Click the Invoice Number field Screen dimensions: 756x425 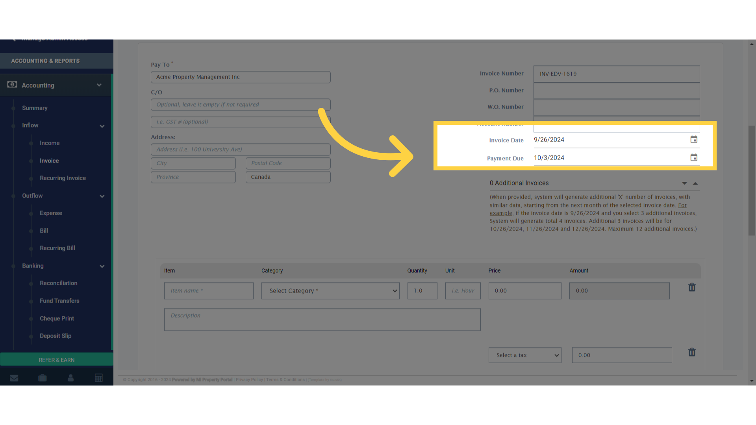click(617, 74)
